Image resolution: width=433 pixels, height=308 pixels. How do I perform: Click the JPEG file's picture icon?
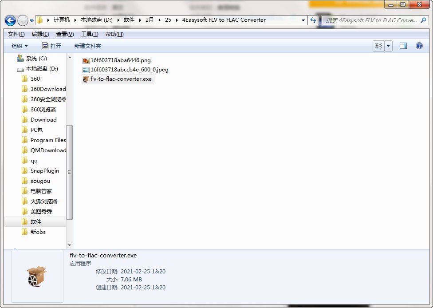tap(86, 70)
